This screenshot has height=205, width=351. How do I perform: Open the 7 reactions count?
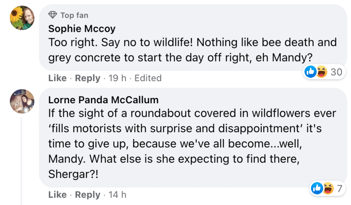pos(339,189)
